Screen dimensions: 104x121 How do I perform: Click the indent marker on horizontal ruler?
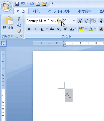coord(64,43)
